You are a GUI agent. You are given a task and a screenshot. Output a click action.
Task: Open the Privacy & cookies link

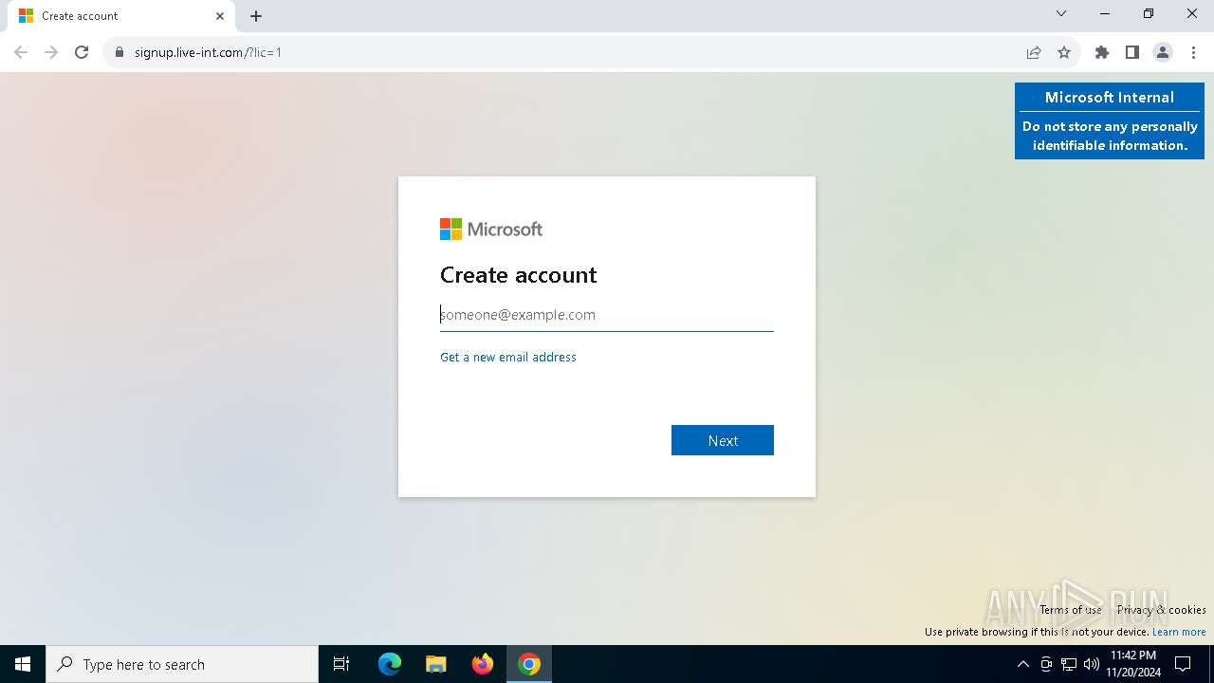point(1162,610)
